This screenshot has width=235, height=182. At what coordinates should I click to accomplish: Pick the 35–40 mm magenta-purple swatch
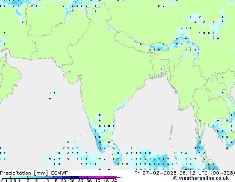click(x=92, y=177)
